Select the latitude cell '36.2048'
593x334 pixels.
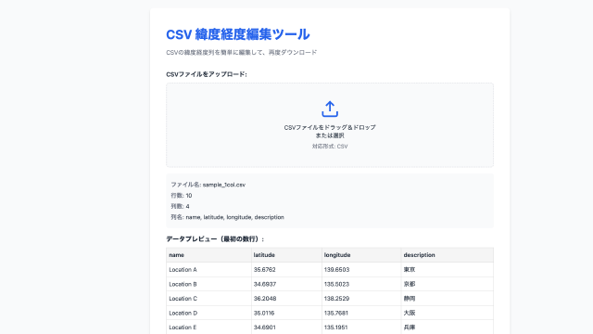[286, 299]
